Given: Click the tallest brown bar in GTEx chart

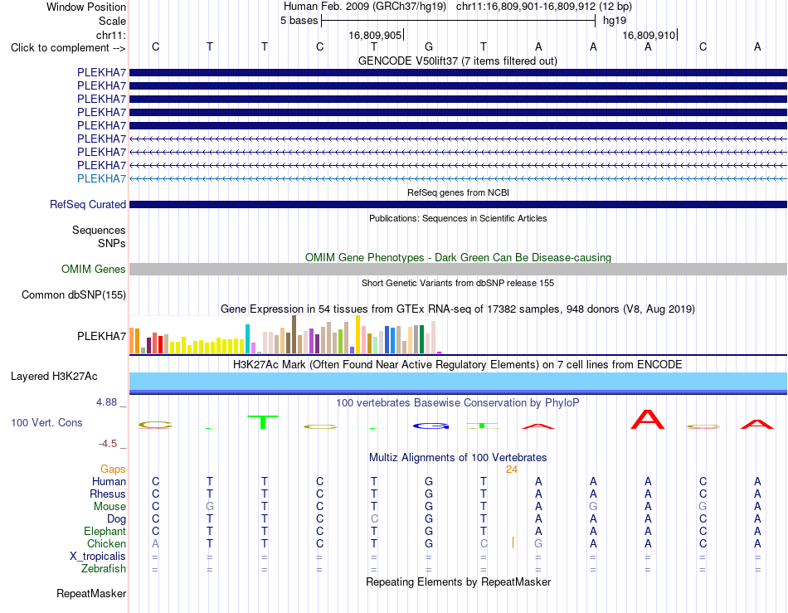Looking at the screenshot, I should click(x=294, y=334).
